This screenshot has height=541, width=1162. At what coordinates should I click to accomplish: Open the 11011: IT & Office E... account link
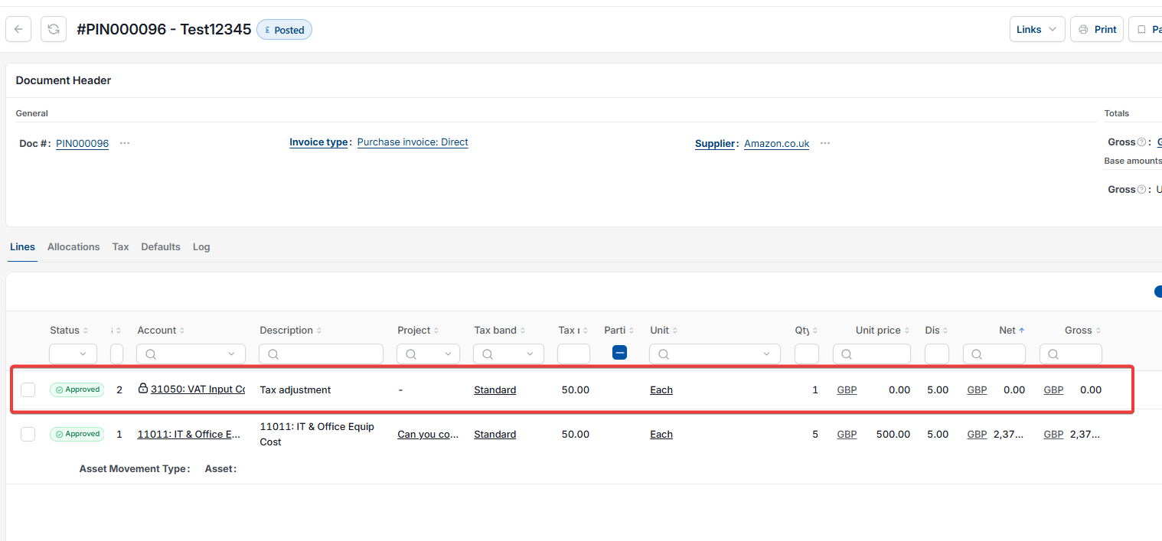189,434
